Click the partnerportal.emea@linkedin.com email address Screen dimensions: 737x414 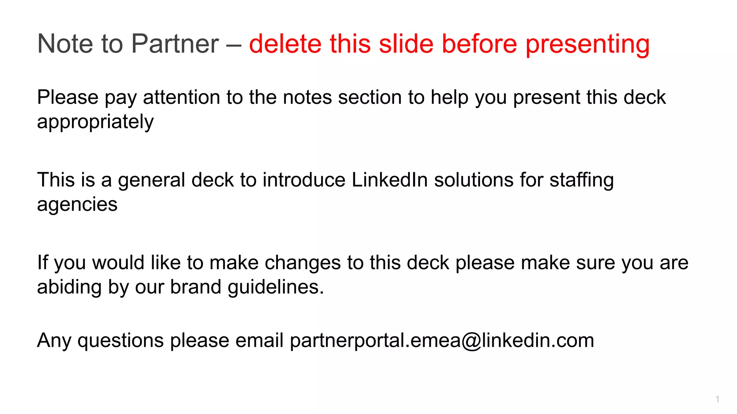coord(442,340)
